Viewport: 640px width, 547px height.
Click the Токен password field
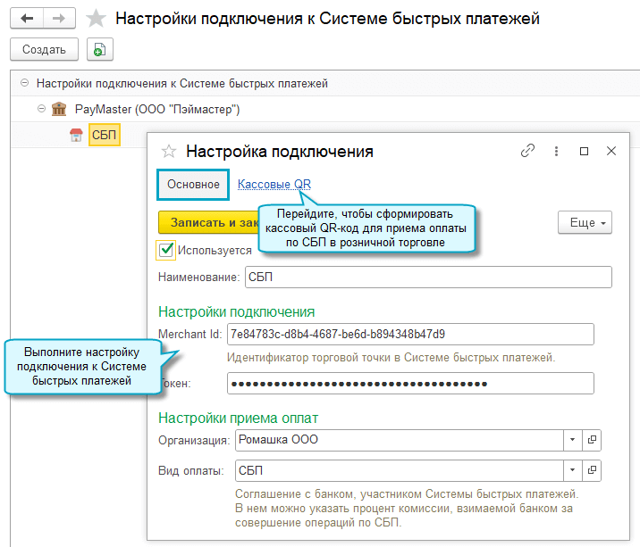[410, 383]
